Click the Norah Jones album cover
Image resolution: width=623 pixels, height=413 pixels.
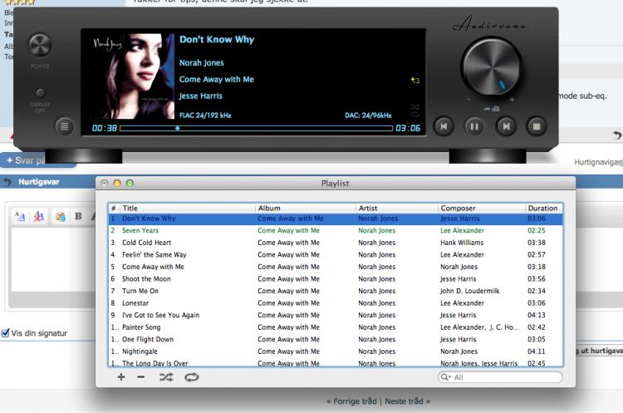(x=132, y=76)
